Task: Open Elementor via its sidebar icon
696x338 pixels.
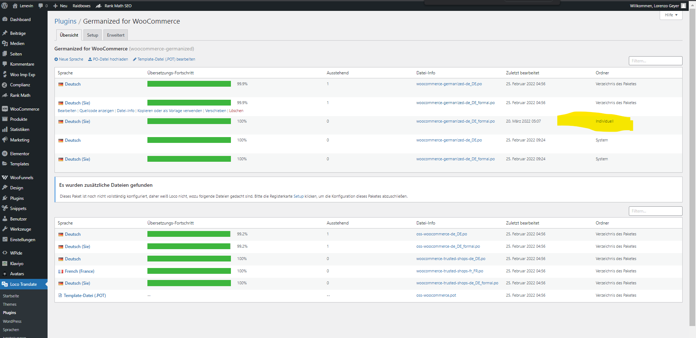Action: pos(5,153)
